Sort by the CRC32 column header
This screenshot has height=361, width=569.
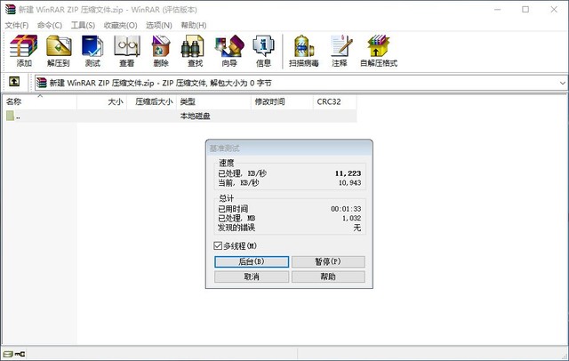(334, 101)
